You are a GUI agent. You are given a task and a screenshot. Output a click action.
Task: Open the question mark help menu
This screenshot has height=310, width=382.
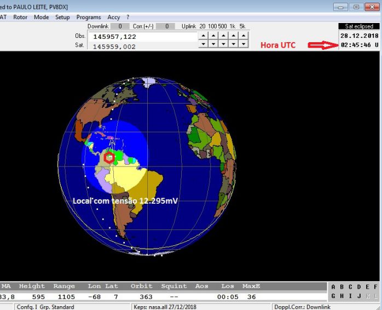(128, 17)
